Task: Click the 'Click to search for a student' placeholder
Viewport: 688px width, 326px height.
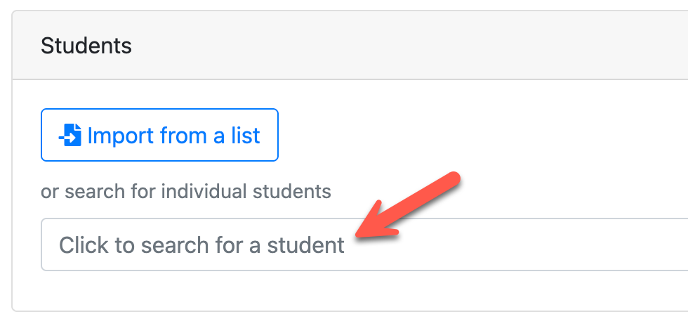Action: point(201,245)
